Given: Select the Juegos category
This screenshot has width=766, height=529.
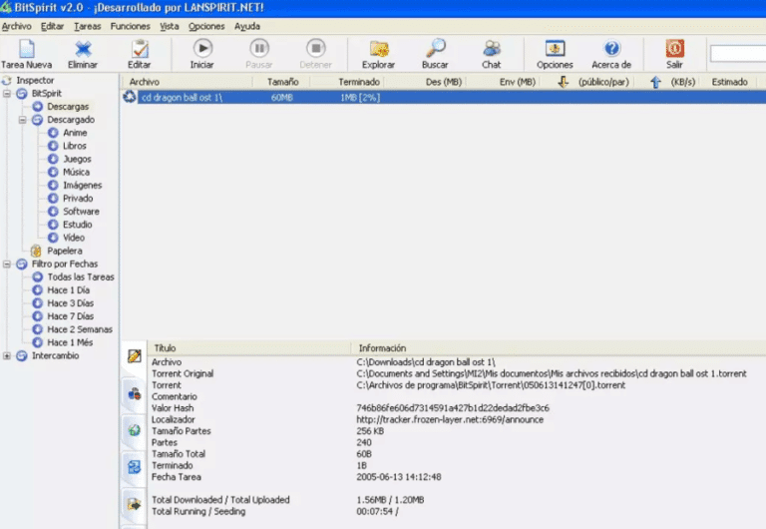Looking at the screenshot, I should pos(77,160).
